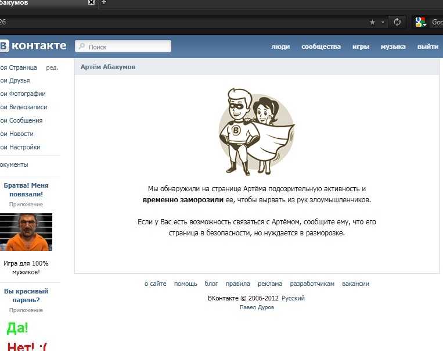This screenshot has width=443, height=351.
Task: Click the red Нет! ad image
Action: point(27,346)
